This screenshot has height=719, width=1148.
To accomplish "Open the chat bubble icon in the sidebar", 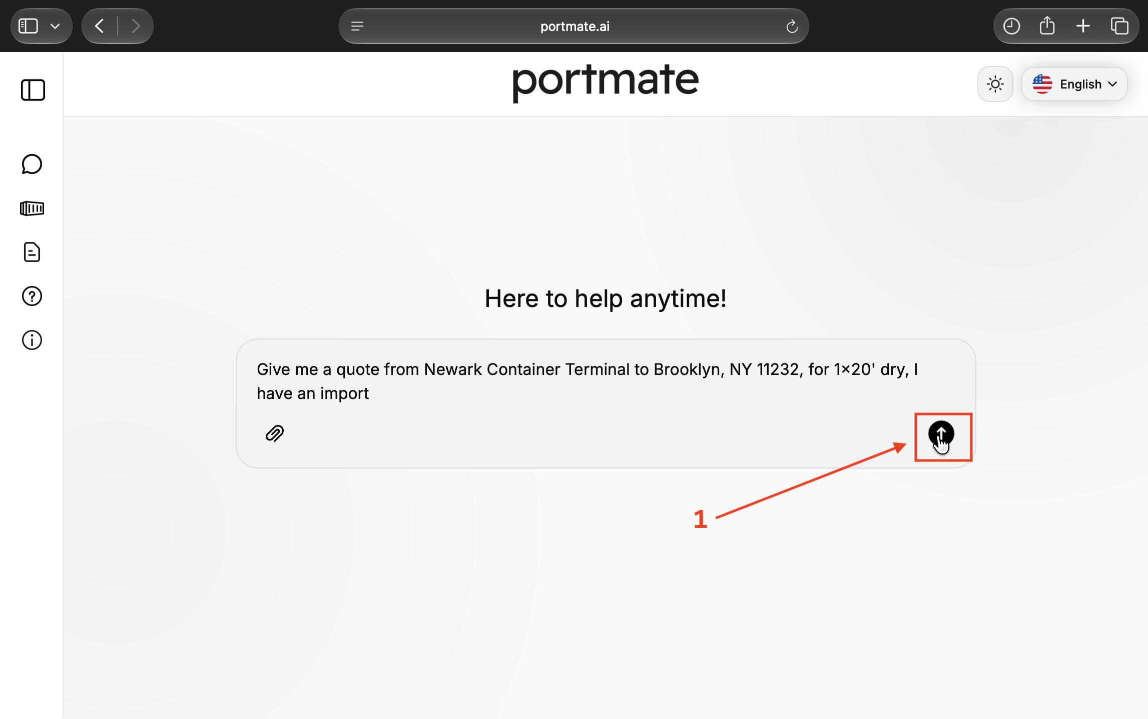I will [32, 164].
